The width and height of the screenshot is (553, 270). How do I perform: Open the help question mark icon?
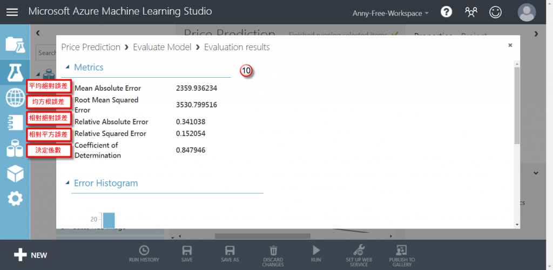click(x=446, y=12)
